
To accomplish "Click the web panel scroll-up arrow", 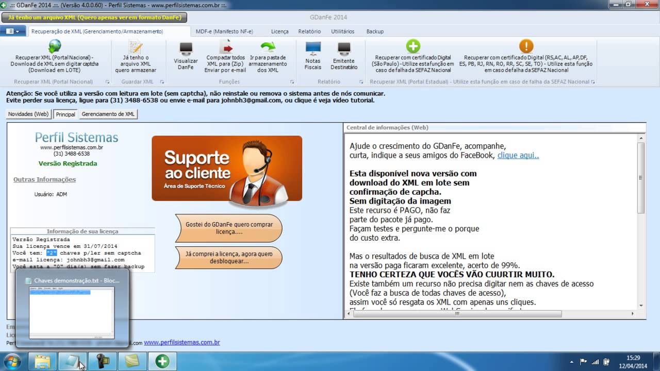I will tap(641, 138).
